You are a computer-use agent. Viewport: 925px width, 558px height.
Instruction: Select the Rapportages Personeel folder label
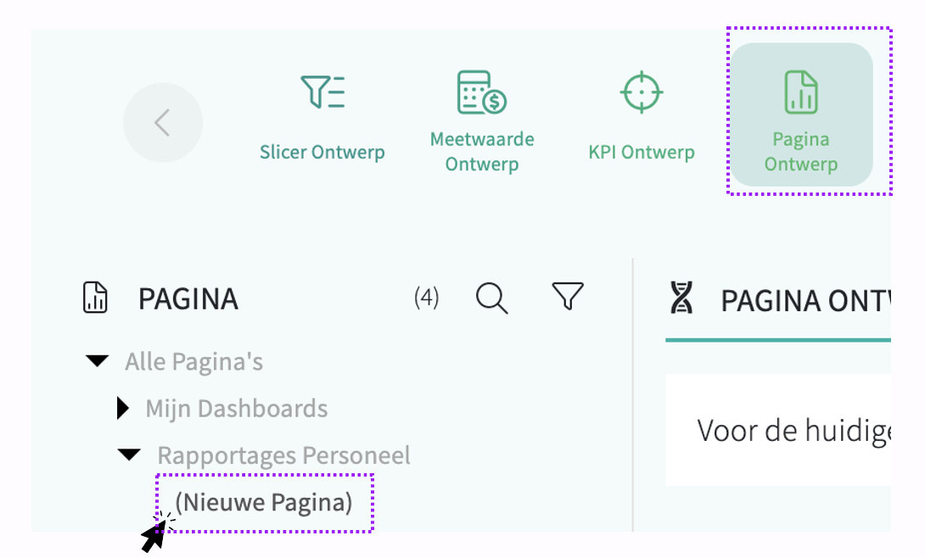point(283,455)
